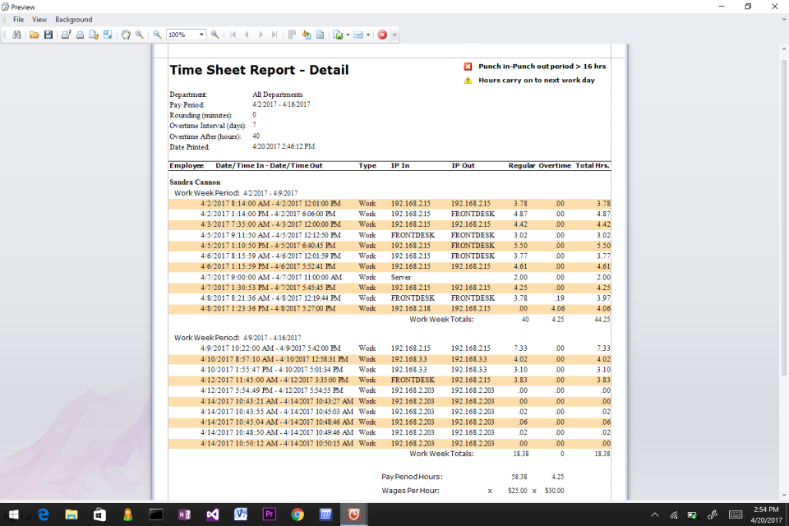Save the report with the floppy disk icon

(x=48, y=35)
